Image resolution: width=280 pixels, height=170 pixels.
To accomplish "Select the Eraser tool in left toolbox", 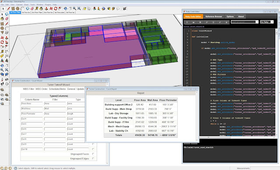I will [7, 18].
